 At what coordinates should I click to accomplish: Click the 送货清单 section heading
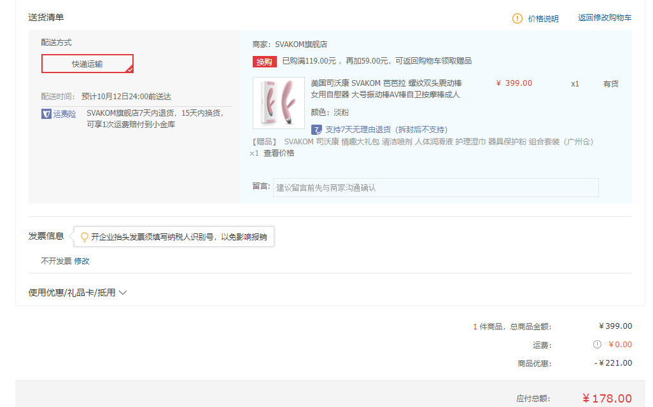point(46,17)
